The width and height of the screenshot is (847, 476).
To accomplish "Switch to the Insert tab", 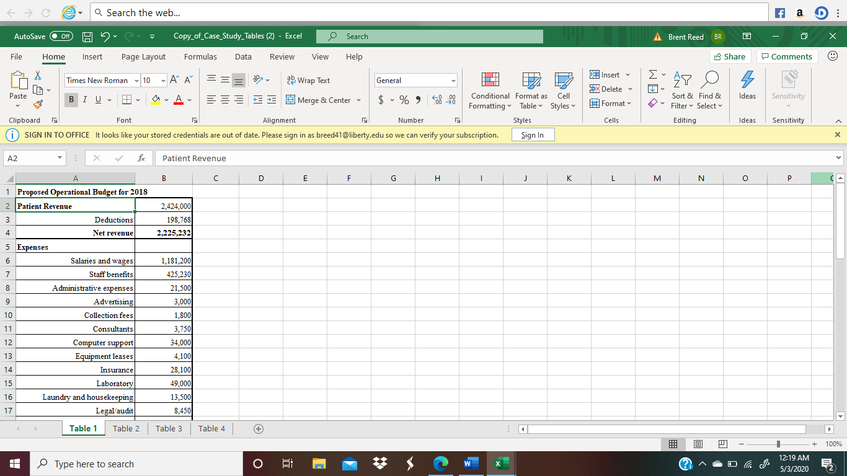I will [x=92, y=56].
